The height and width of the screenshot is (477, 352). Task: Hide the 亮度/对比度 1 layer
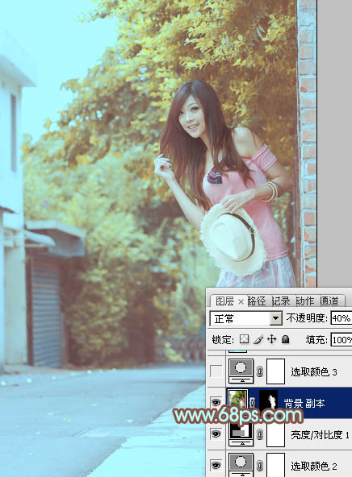point(216,433)
